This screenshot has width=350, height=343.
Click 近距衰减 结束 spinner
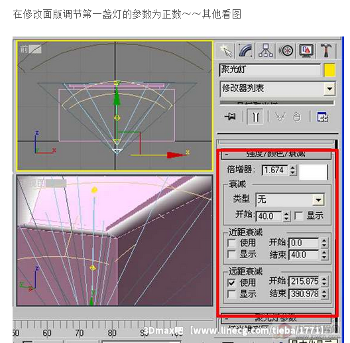coord(324,255)
